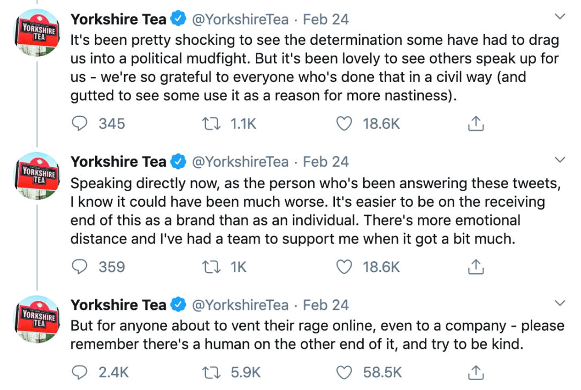The image size is (581, 390).
Task: Share the 'try to be kind' tweet
Action: (476, 372)
